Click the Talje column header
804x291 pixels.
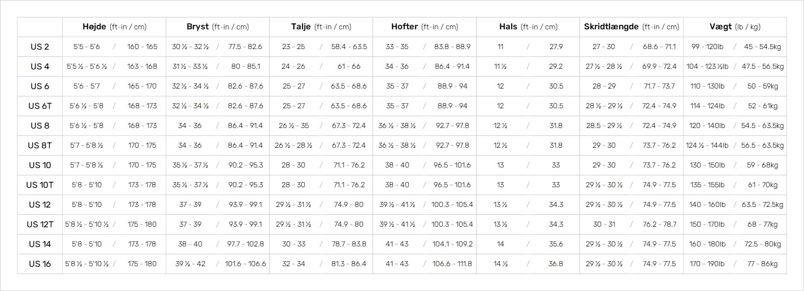(321, 27)
